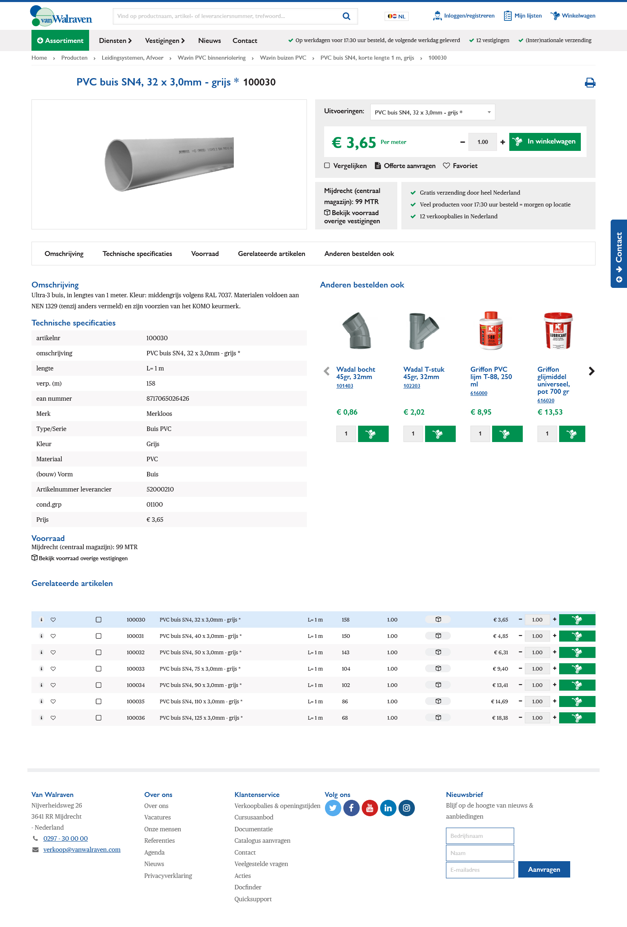The image size is (627, 927).
Task: Expand the Diensten menu
Action: pos(115,40)
